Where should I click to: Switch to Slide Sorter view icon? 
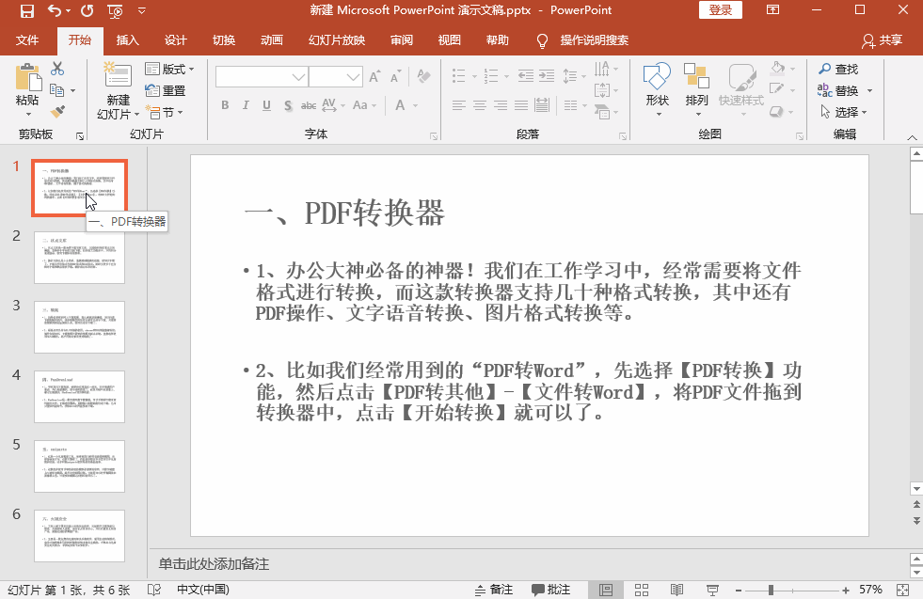coord(642,589)
